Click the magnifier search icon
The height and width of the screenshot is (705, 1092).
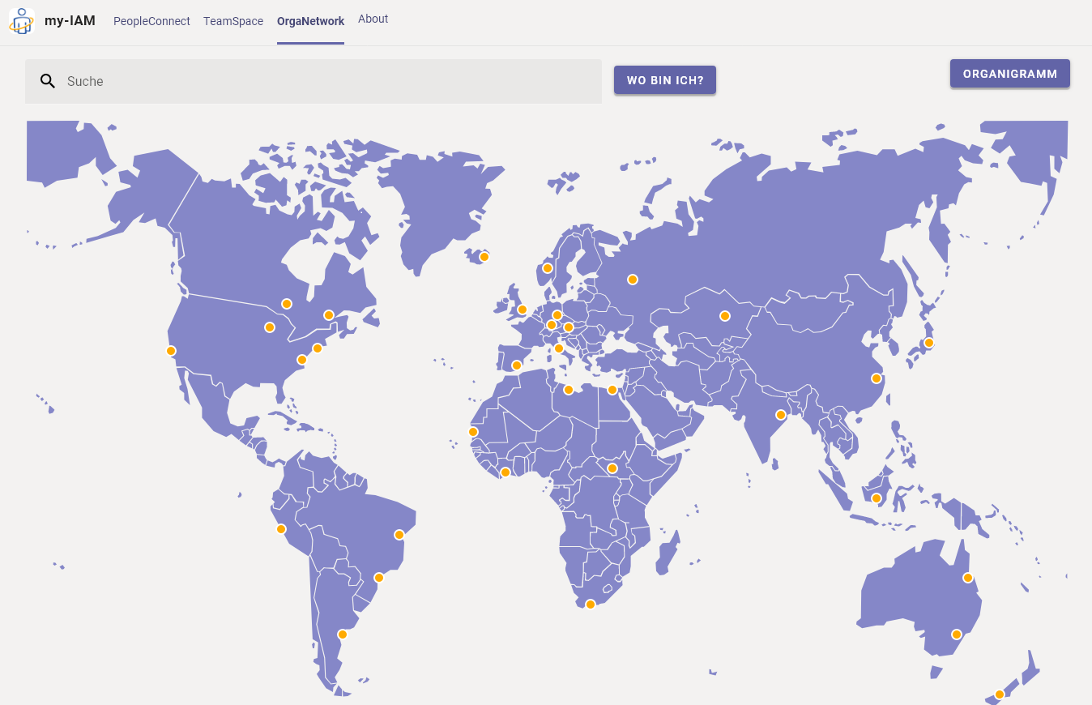(x=48, y=81)
